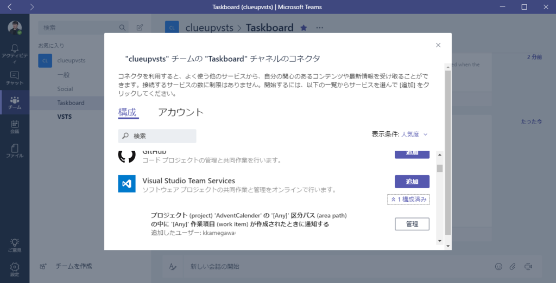Select the Taskboard channel in list
Image resolution: width=556 pixels, height=283 pixels.
pyautogui.click(x=71, y=102)
